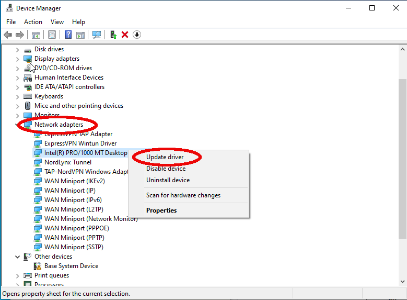Click Show/Hide console tree toolbar icon
The height and width of the screenshot is (300, 407).
point(36,35)
